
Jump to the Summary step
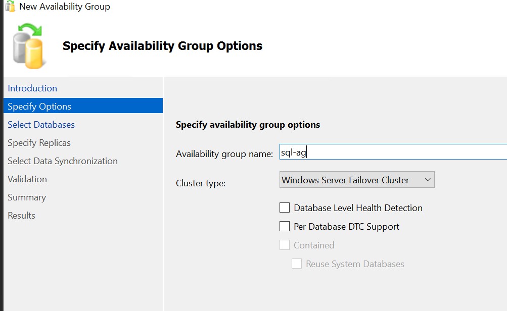pyautogui.click(x=27, y=197)
